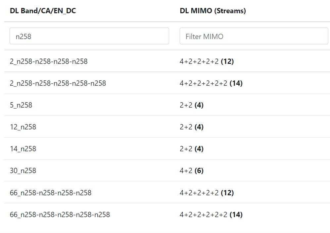Click the DL Band filter field containing n258
This screenshot has width=330, height=233.
89,36
